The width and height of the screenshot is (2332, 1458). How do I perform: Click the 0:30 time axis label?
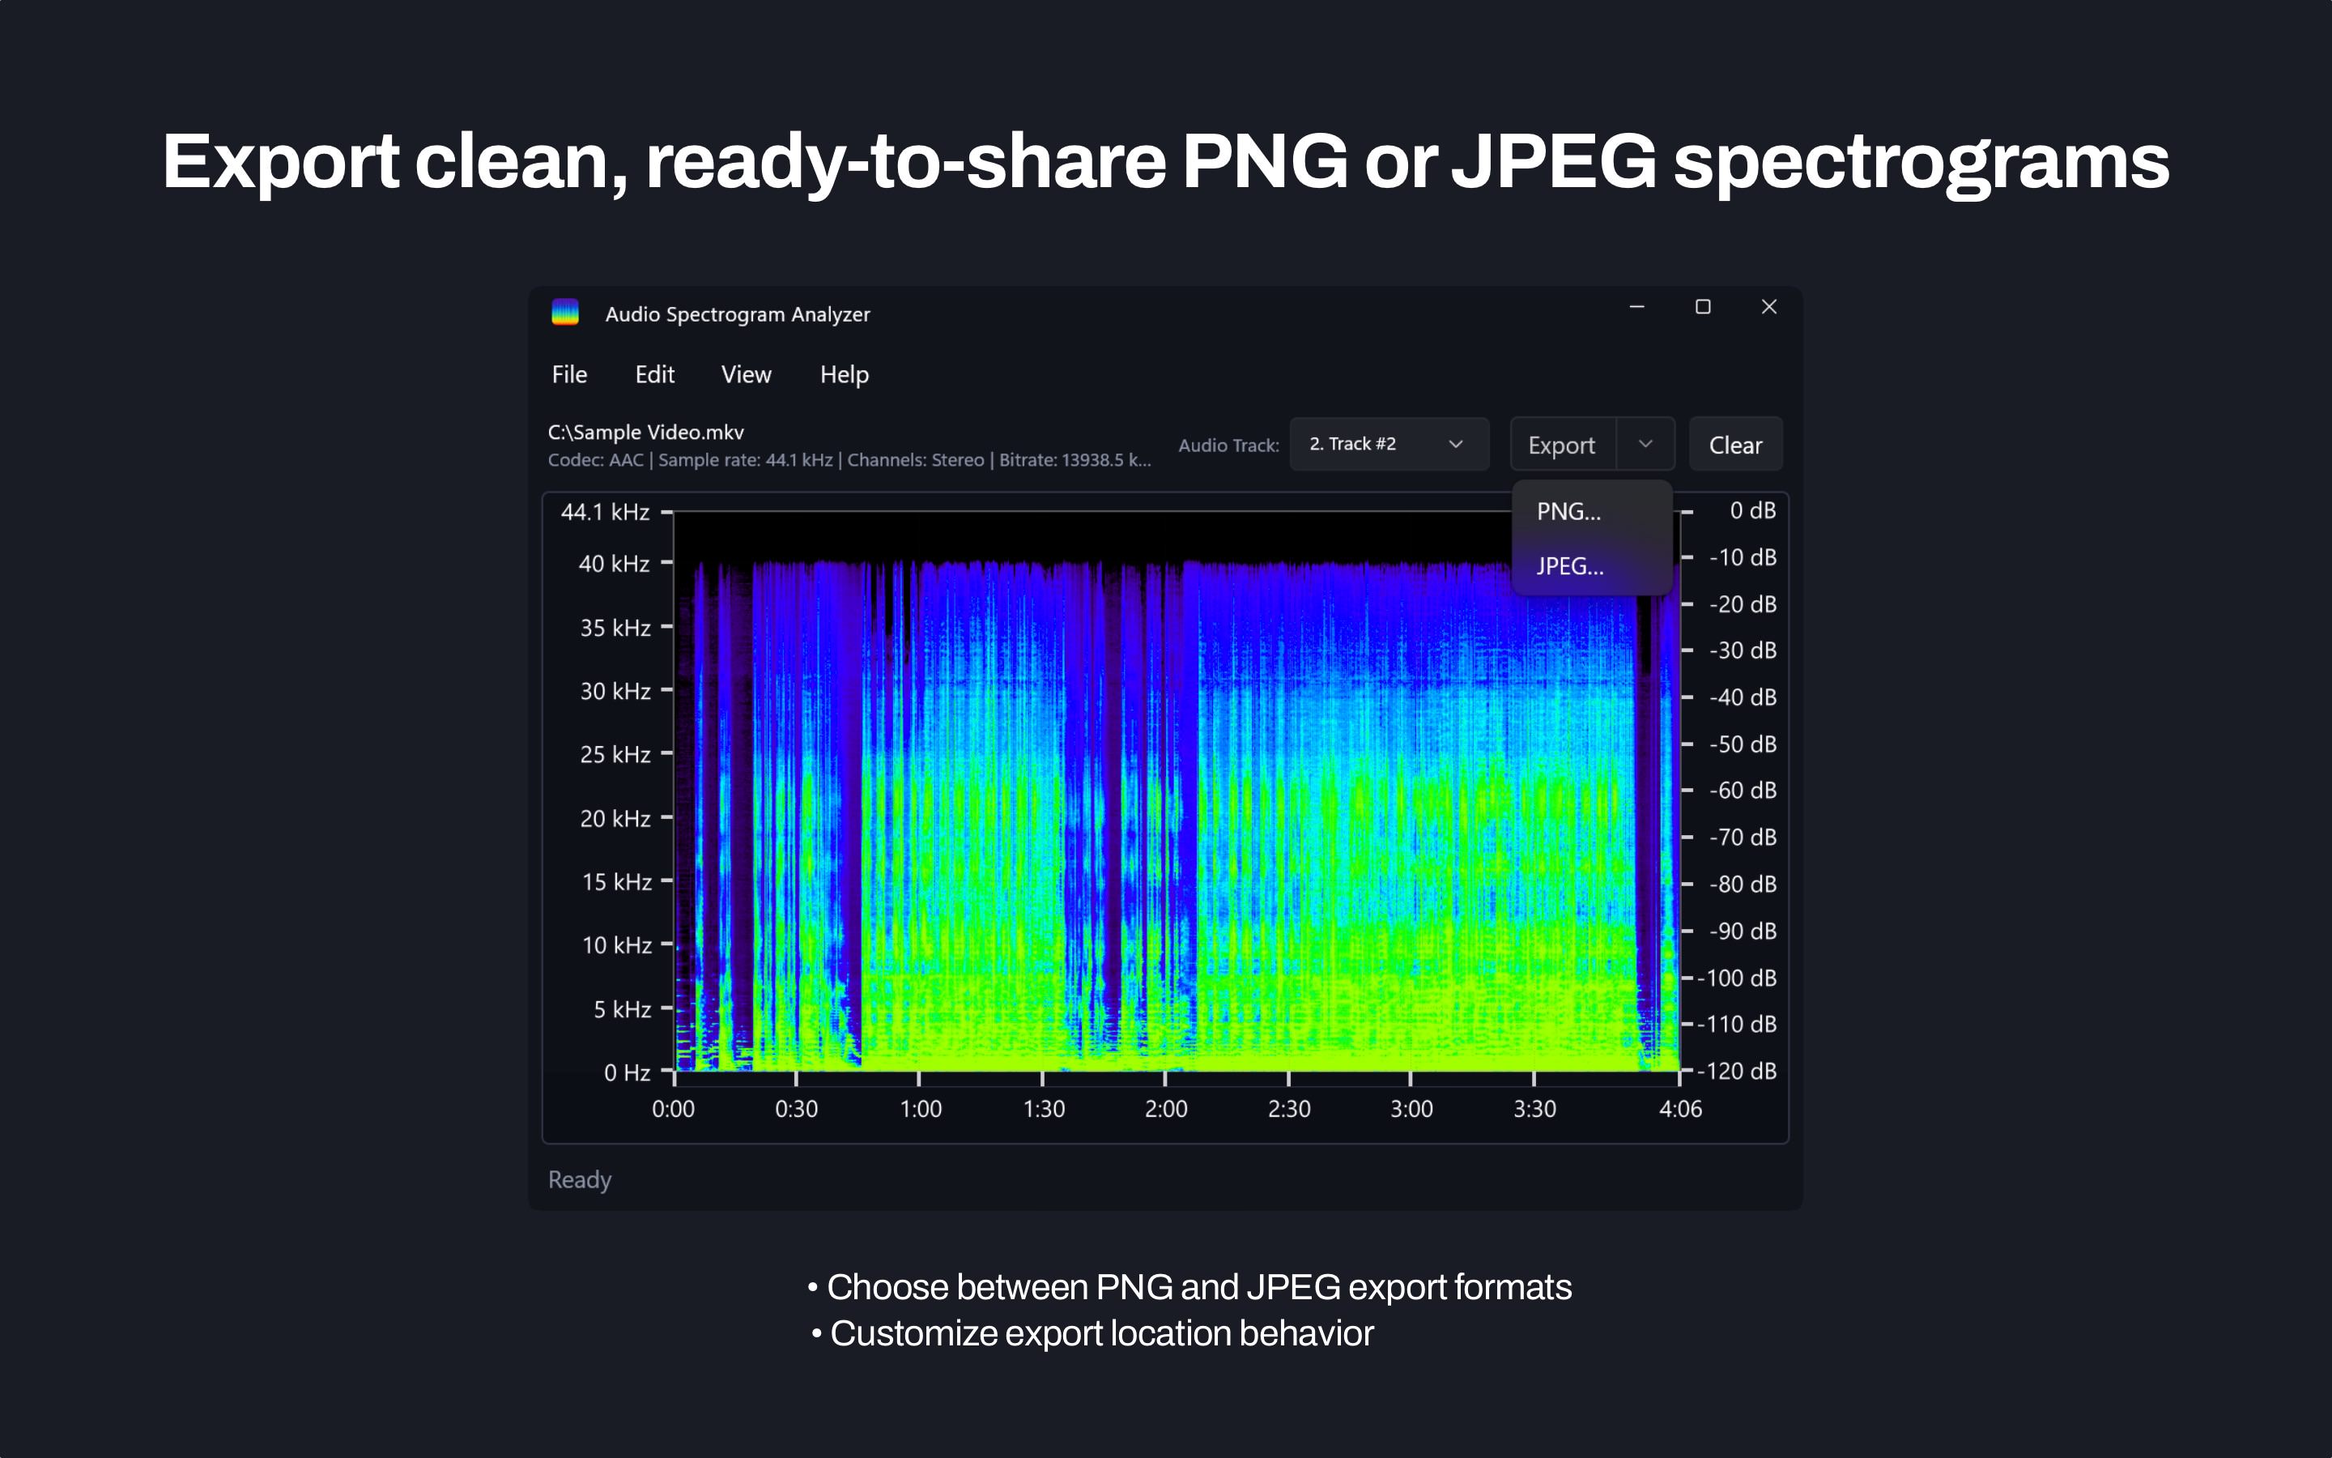click(796, 1109)
